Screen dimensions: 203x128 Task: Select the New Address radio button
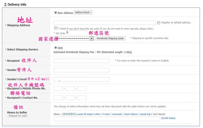coord(56,13)
